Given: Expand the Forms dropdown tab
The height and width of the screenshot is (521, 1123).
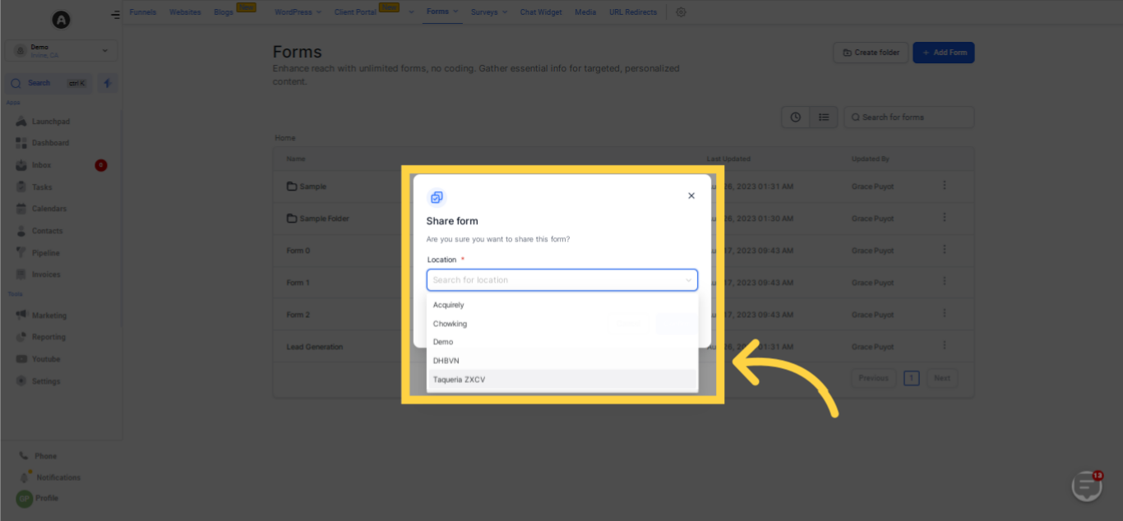Looking at the screenshot, I should coord(442,12).
